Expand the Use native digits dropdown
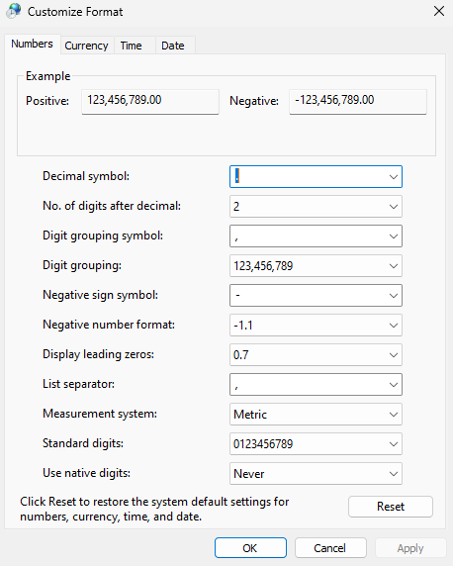453x566 pixels. pyautogui.click(x=316, y=474)
